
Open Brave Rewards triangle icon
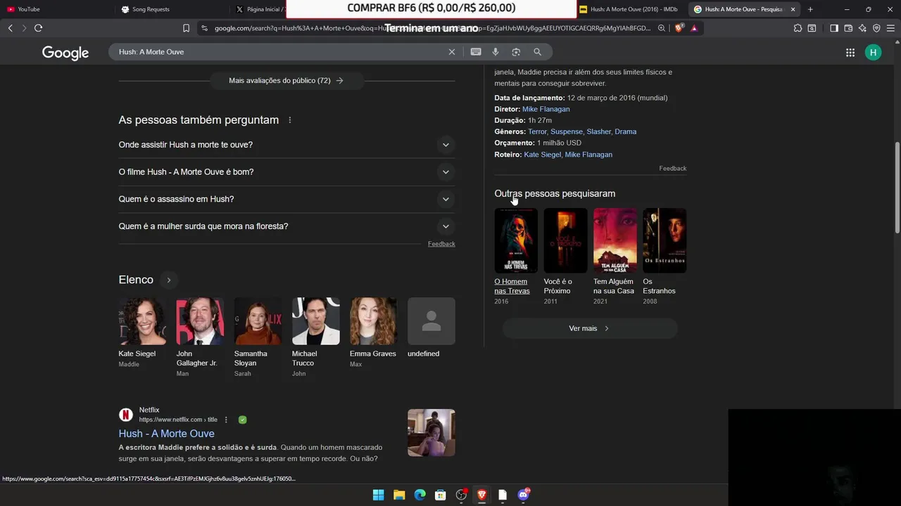(x=694, y=28)
